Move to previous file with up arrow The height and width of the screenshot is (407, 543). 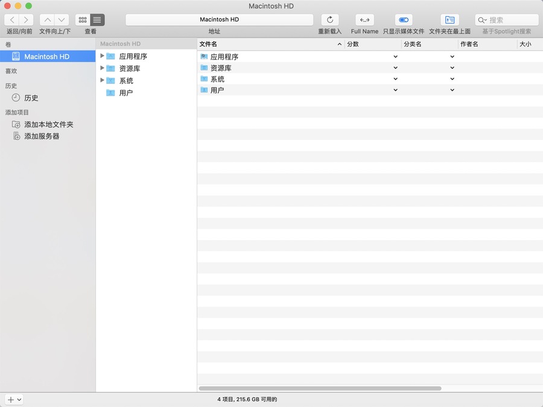tap(48, 20)
